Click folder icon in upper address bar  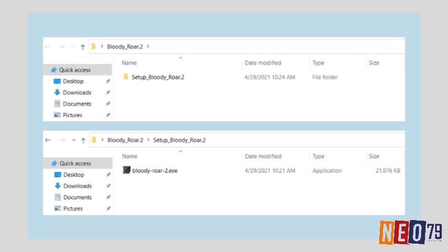[94, 46]
